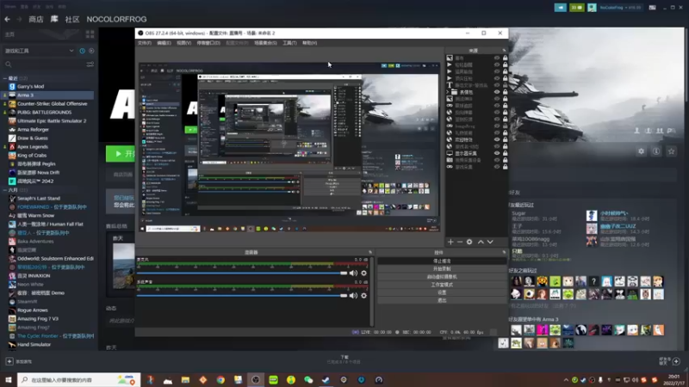Open WeChat from the taskbar
Viewport: 689px width, 387px height.
[308, 379]
